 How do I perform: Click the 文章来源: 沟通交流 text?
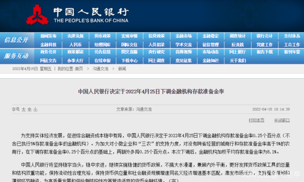(x=134, y=109)
